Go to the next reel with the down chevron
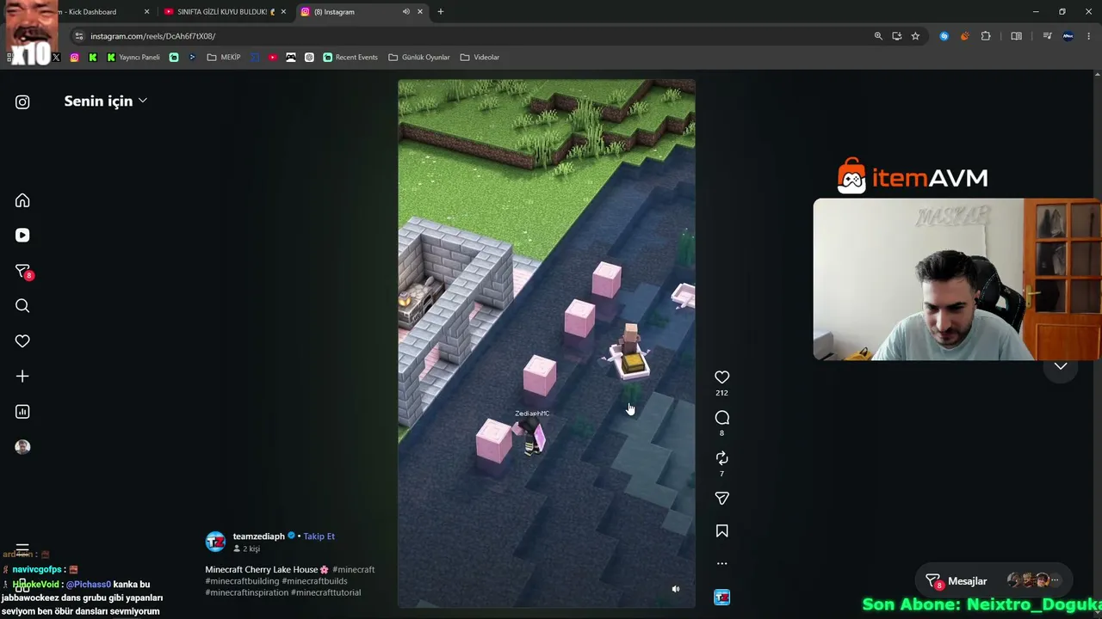Viewport: 1102px width, 619px height. tap(1061, 366)
